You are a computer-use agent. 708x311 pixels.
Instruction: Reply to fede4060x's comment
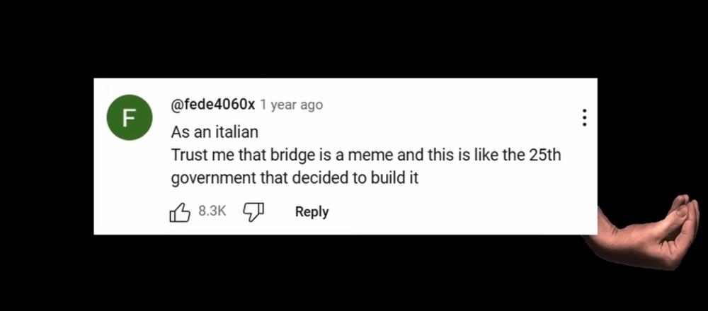[x=312, y=211]
